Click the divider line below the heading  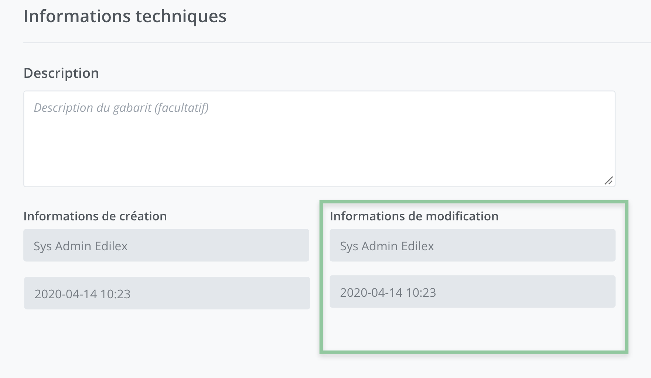(333, 43)
